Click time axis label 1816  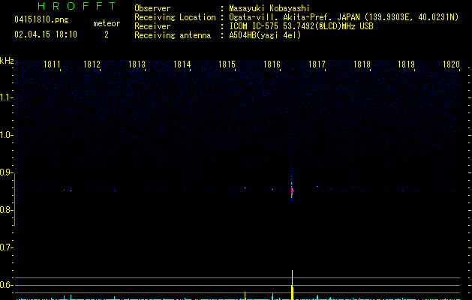[x=272, y=64]
